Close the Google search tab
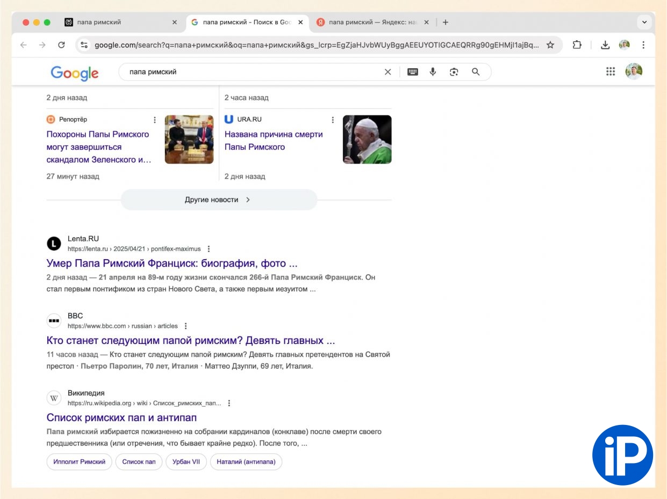The width and height of the screenshot is (667, 499). point(300,23)
